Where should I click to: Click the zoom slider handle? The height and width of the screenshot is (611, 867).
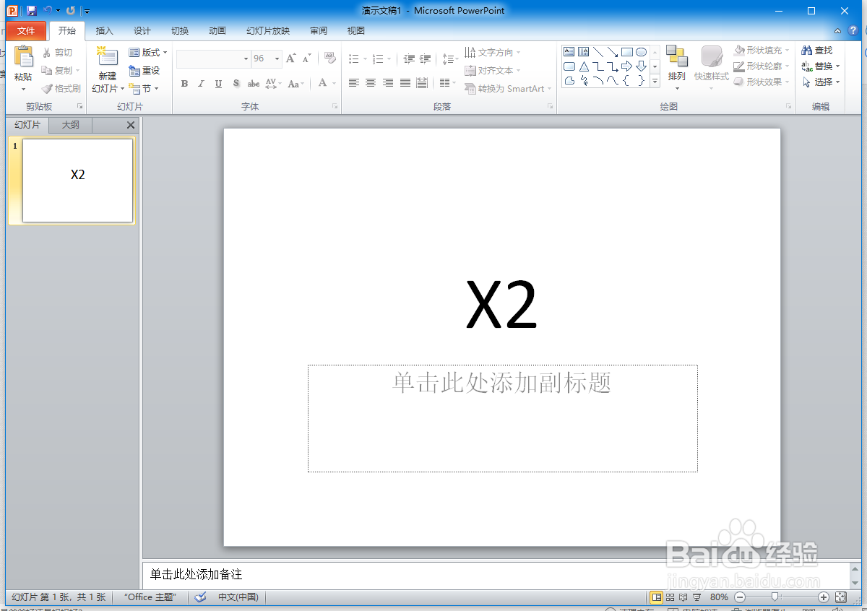click(775, 597)
